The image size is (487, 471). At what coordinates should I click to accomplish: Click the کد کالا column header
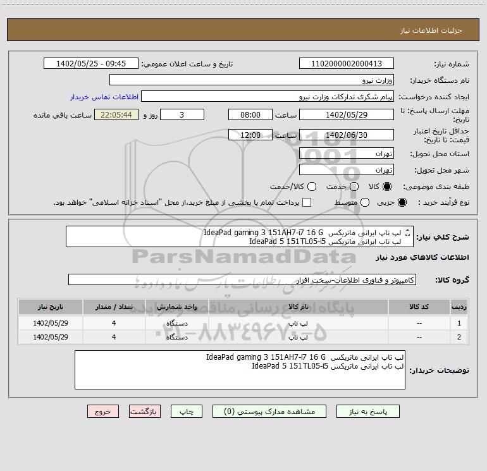tap(419, 307)
